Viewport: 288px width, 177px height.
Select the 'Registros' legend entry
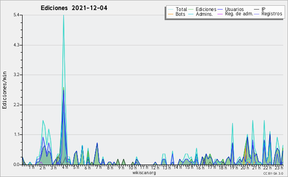pyautogui.click(x=268, y=14)
